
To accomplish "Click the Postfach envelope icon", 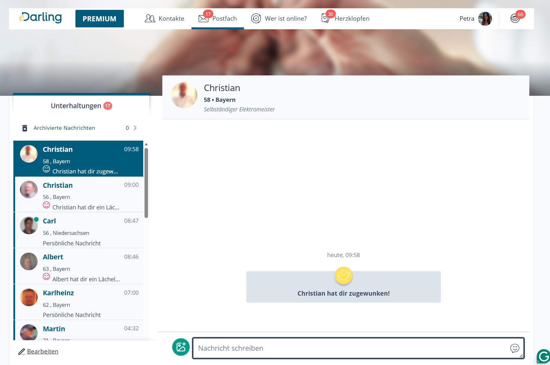I will point(203,19).
